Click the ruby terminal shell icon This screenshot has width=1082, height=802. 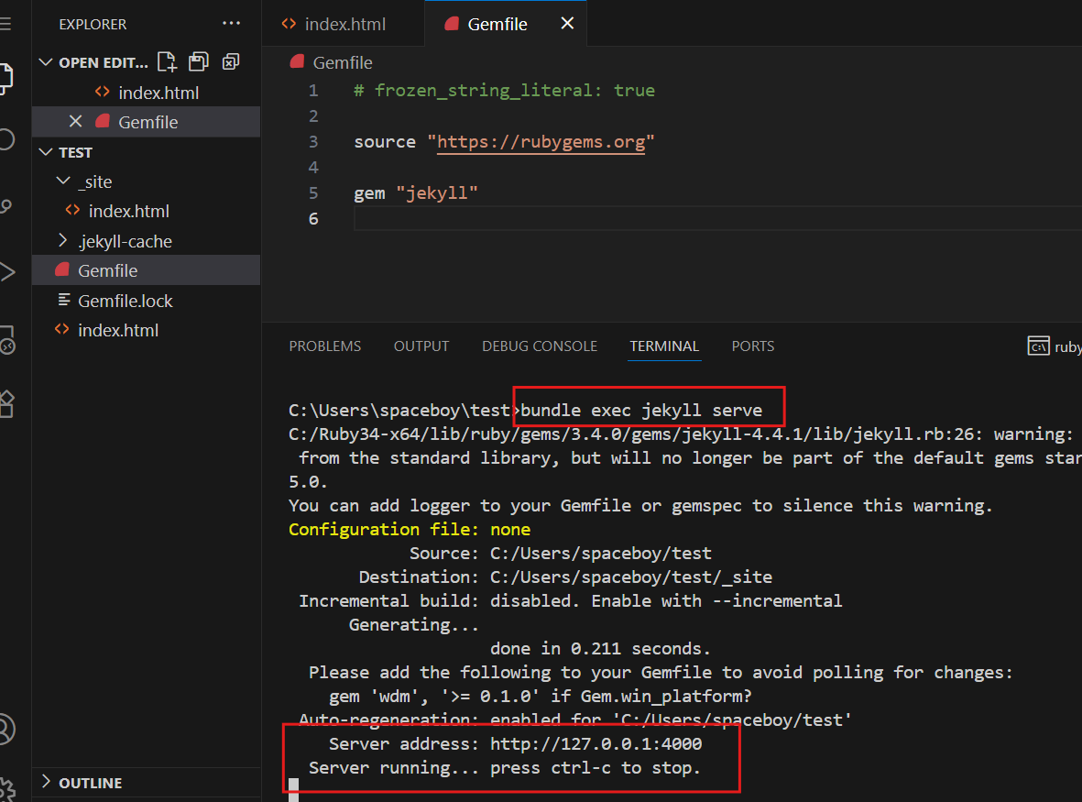click(1039, 346)
